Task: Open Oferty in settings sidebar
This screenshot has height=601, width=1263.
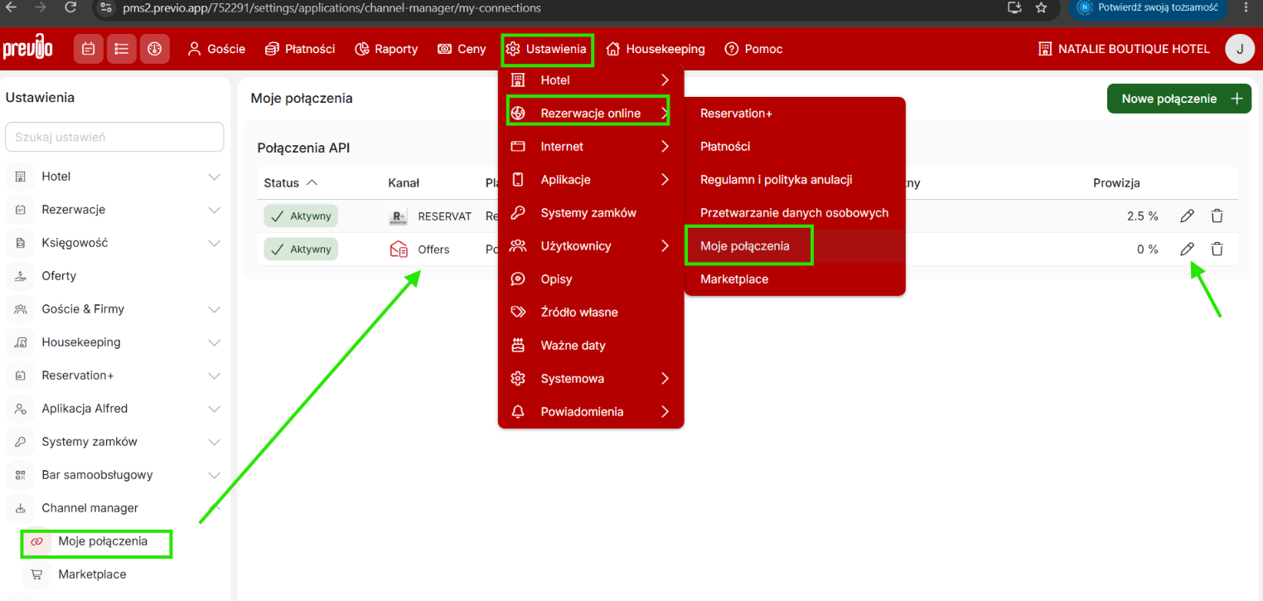Action: click(114, 276)
